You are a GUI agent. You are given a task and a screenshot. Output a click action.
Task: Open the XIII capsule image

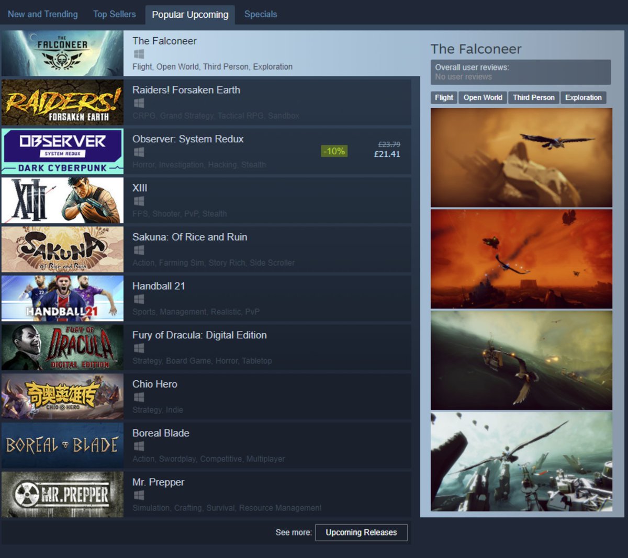pyautogui.click(x=62, y=200)
